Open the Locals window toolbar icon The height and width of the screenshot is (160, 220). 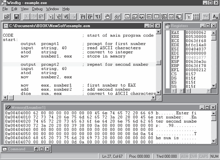point(142,17)
